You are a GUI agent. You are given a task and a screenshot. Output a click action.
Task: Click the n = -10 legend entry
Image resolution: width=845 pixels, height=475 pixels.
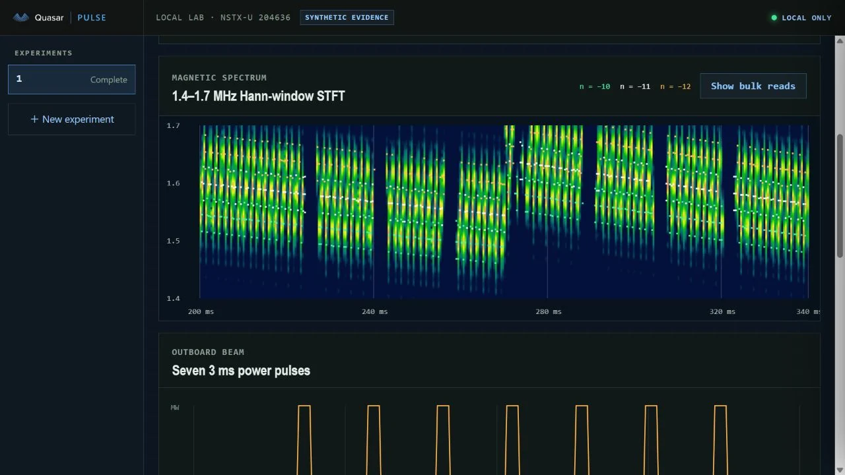point(595,86)
